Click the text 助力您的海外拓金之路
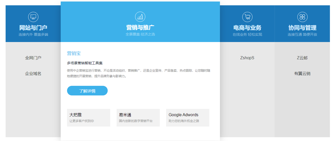This screenshot has width=335, height=141. (184, 121)
